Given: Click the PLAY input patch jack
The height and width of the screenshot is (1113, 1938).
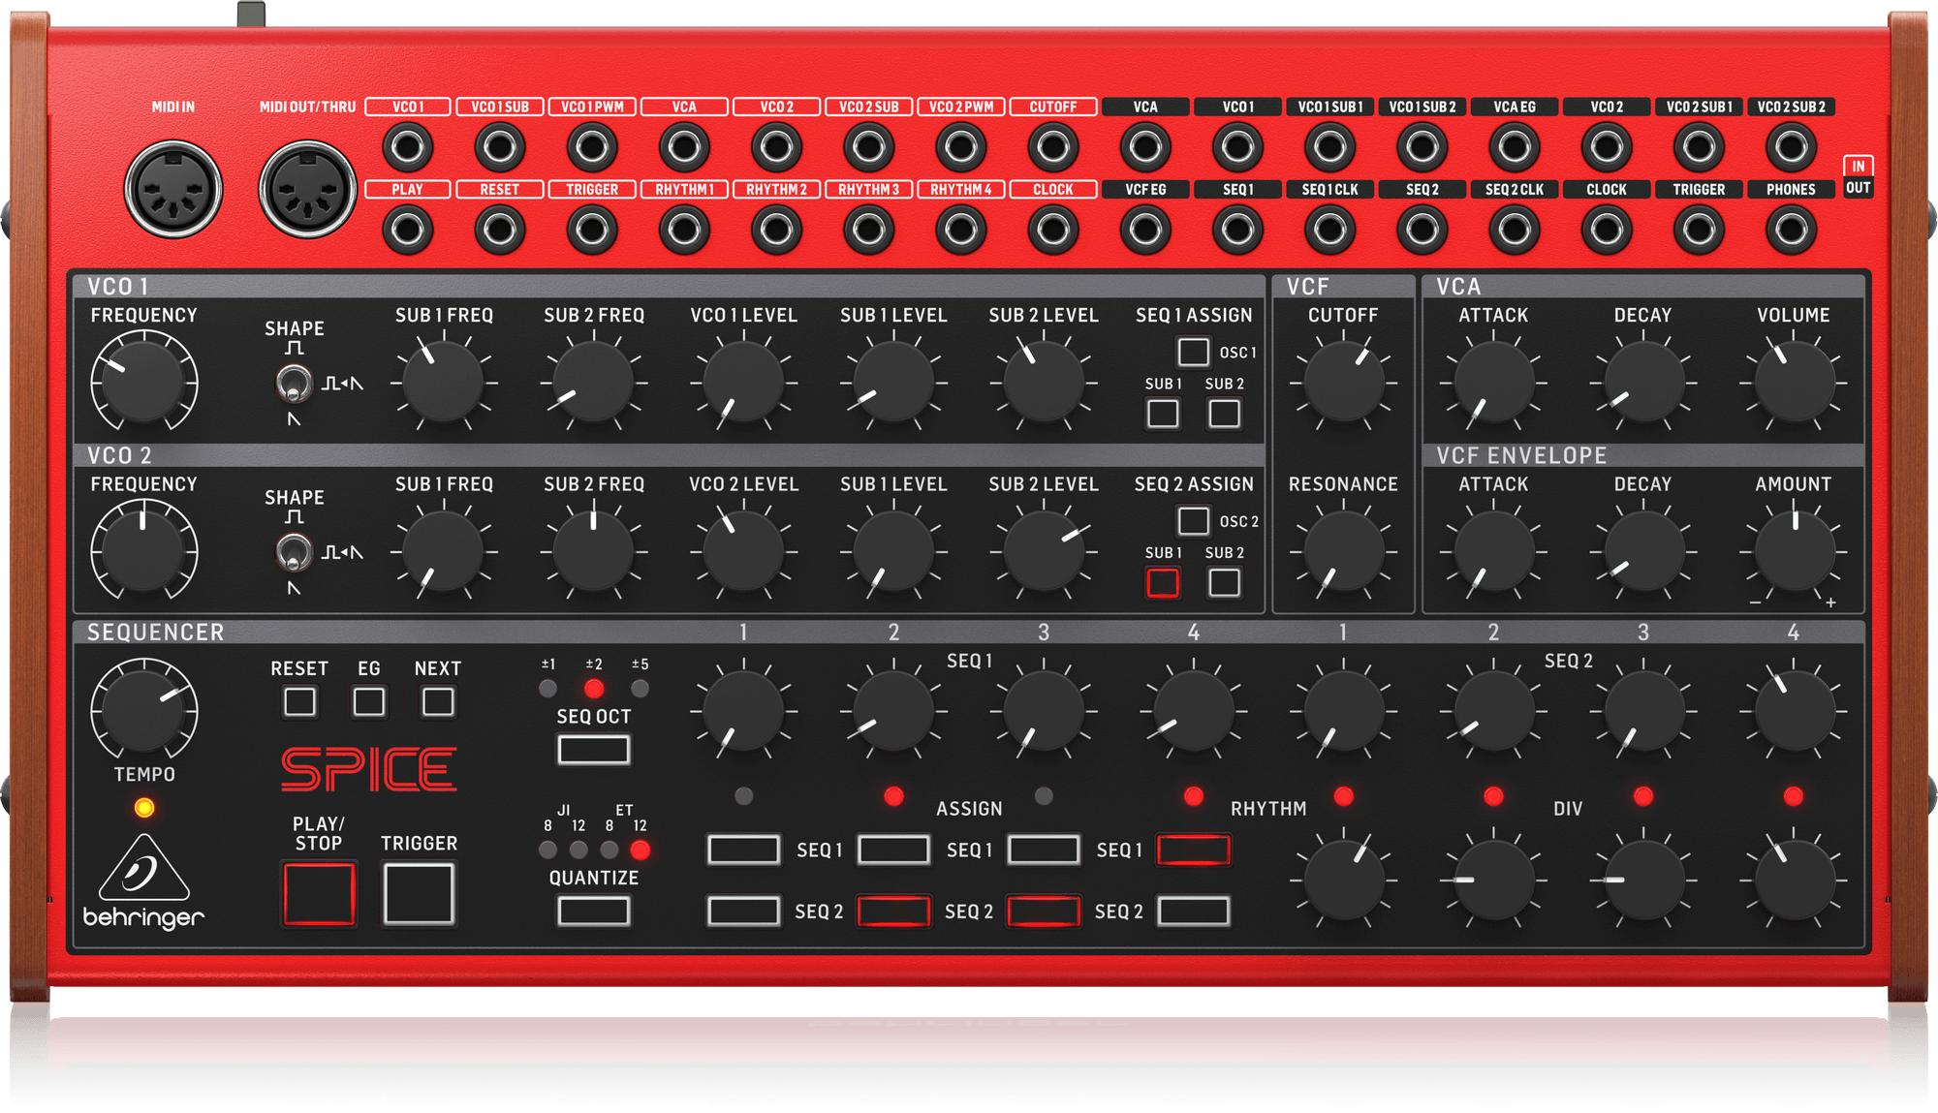Looking at the screenshot, I should [407, 231].
